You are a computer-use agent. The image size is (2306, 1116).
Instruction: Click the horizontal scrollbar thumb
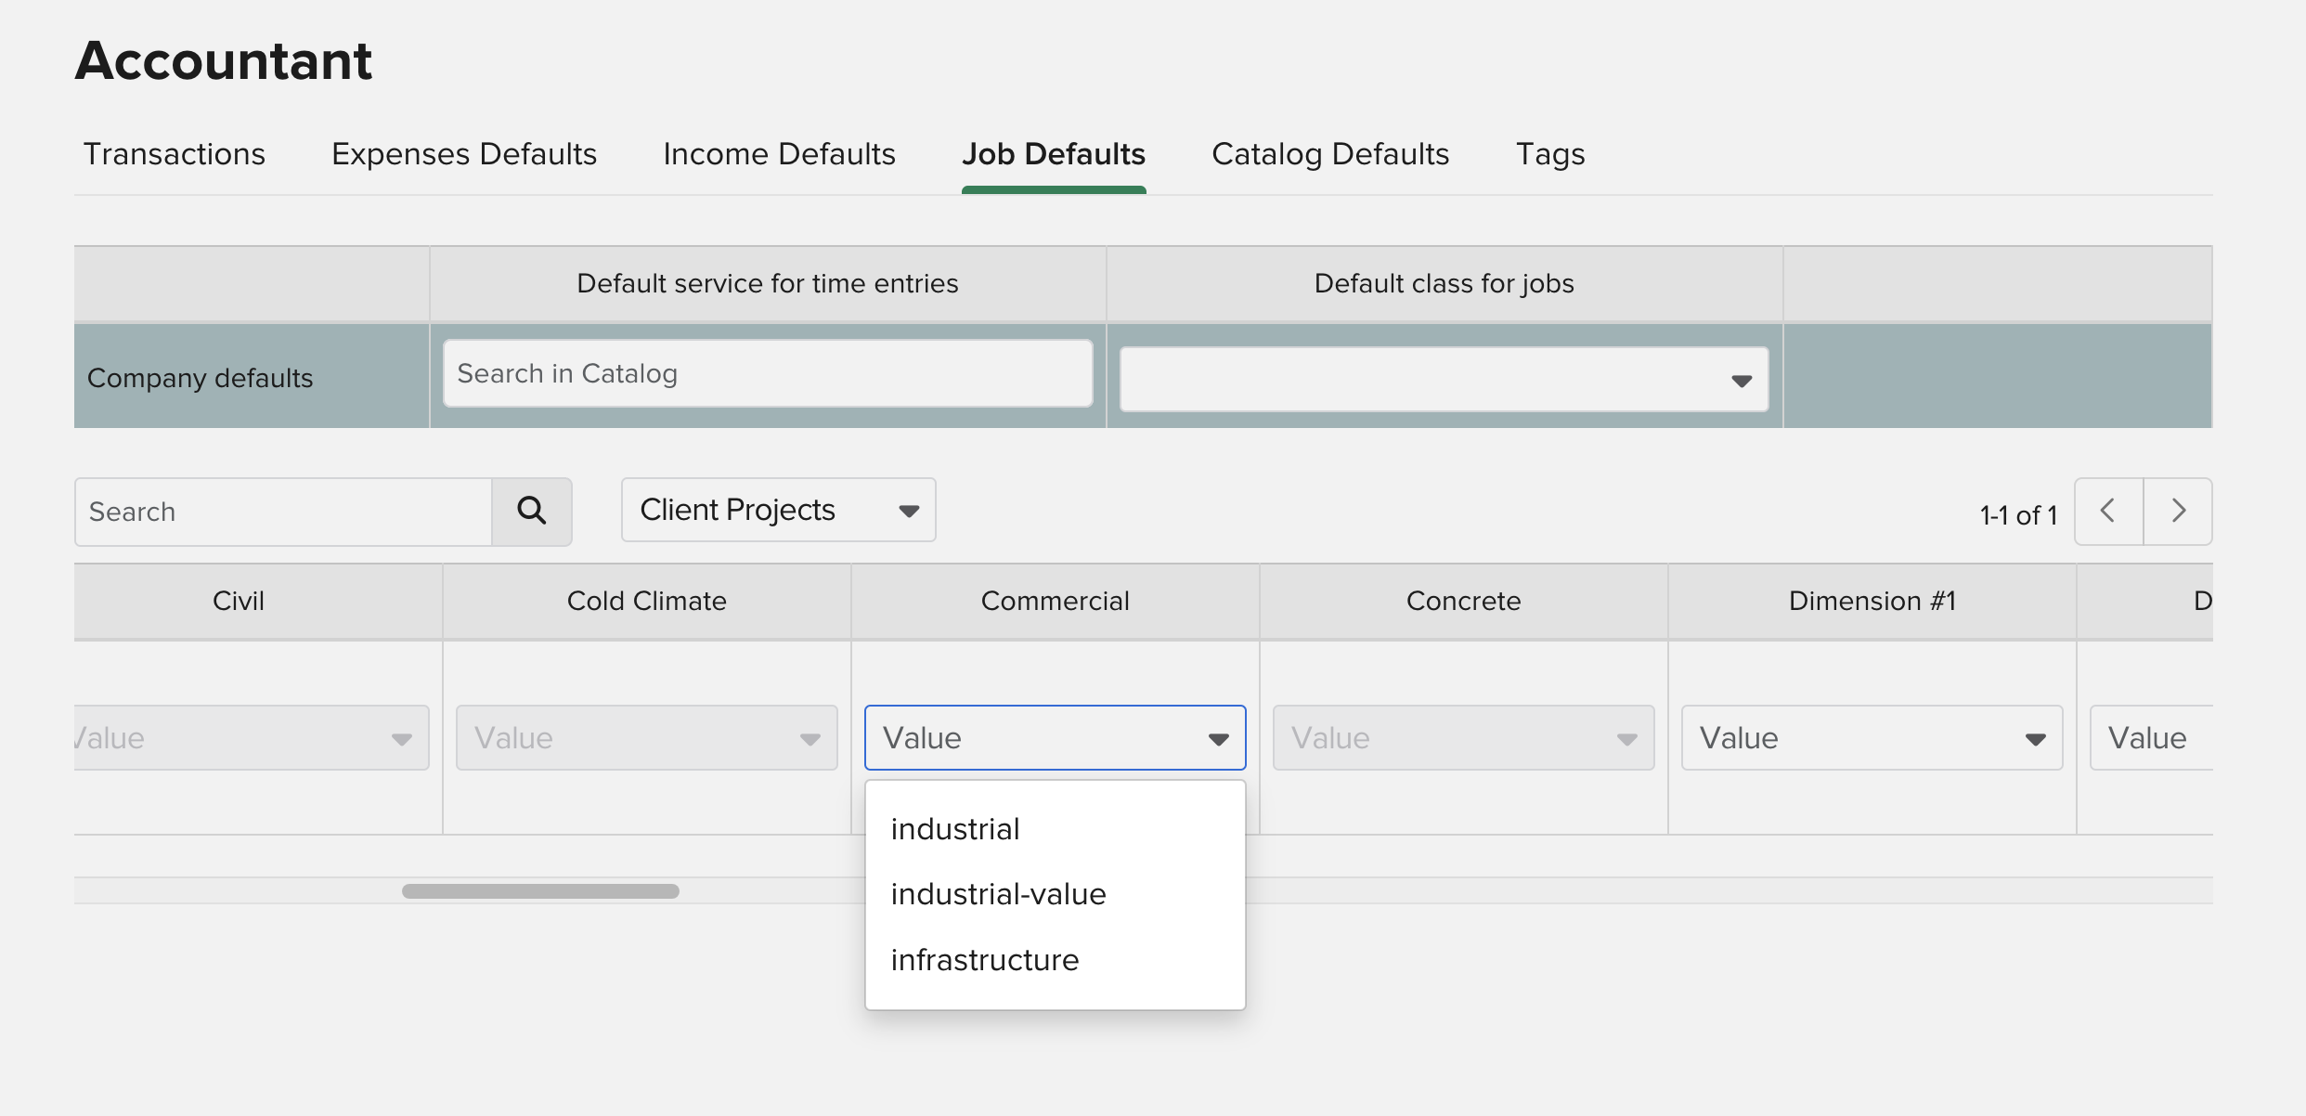coord(540,891)
